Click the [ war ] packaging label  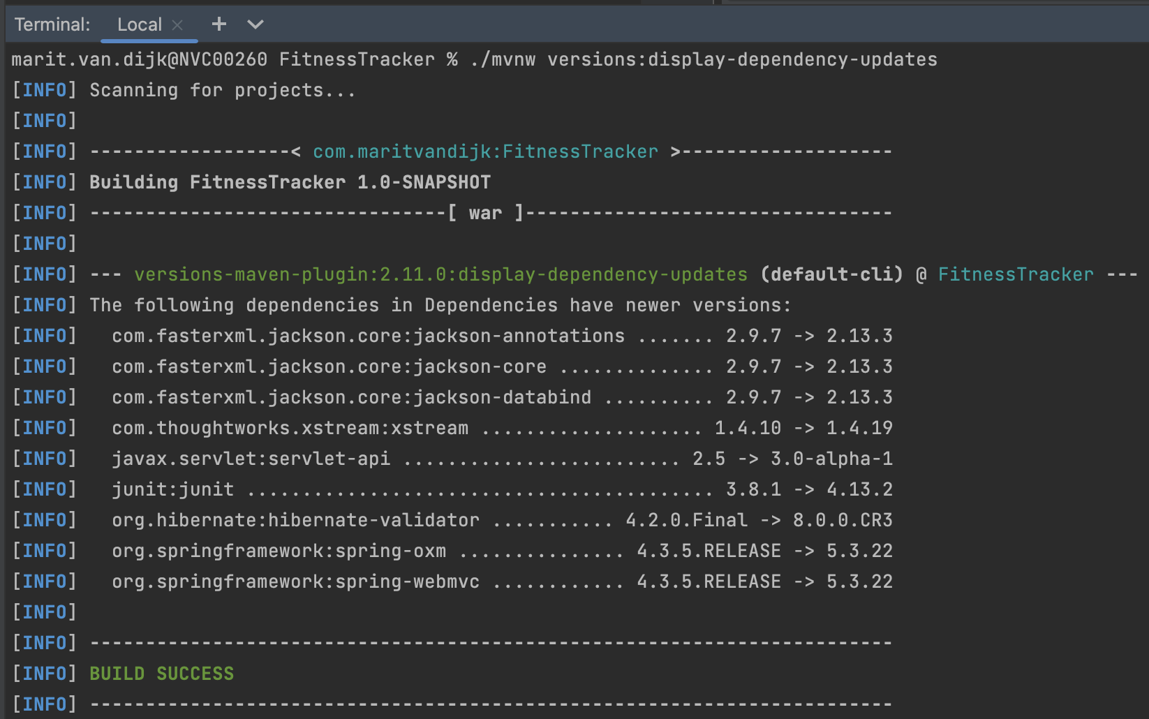[486, 212]
